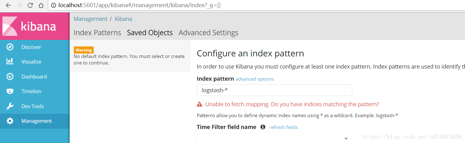Select the Management gear icon

10,121
